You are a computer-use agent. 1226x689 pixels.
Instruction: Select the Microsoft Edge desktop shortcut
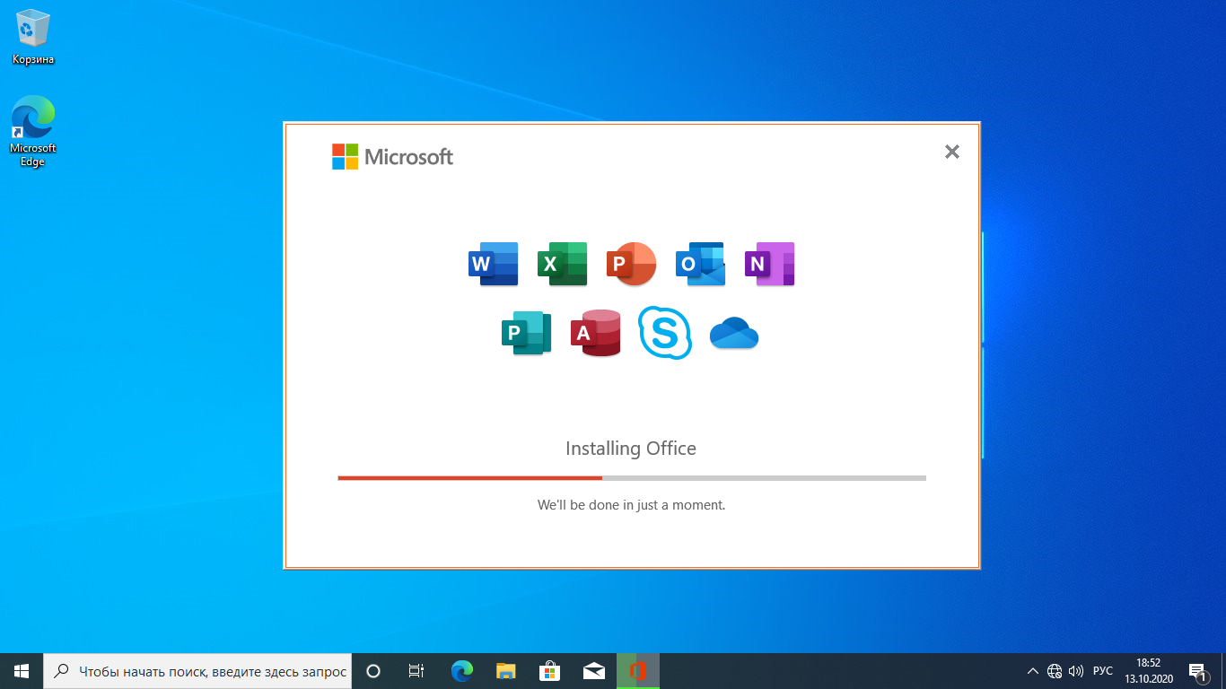click(33, 132)
